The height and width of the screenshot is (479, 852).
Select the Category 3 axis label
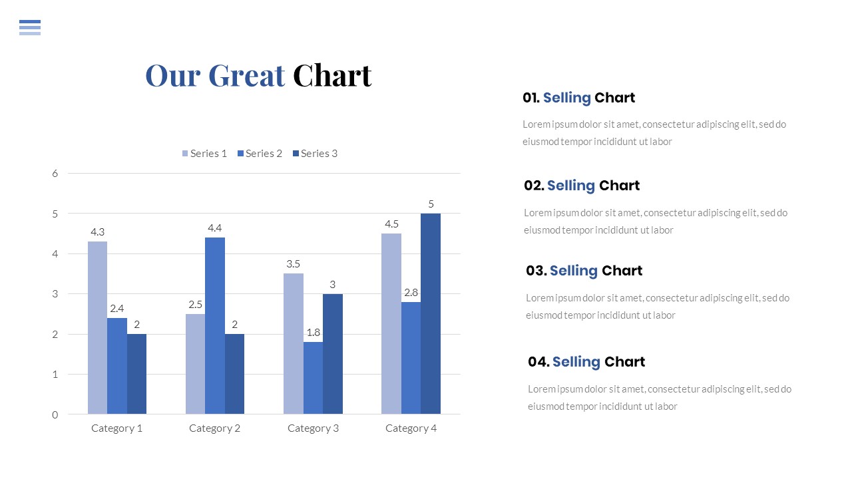(313, 428)
